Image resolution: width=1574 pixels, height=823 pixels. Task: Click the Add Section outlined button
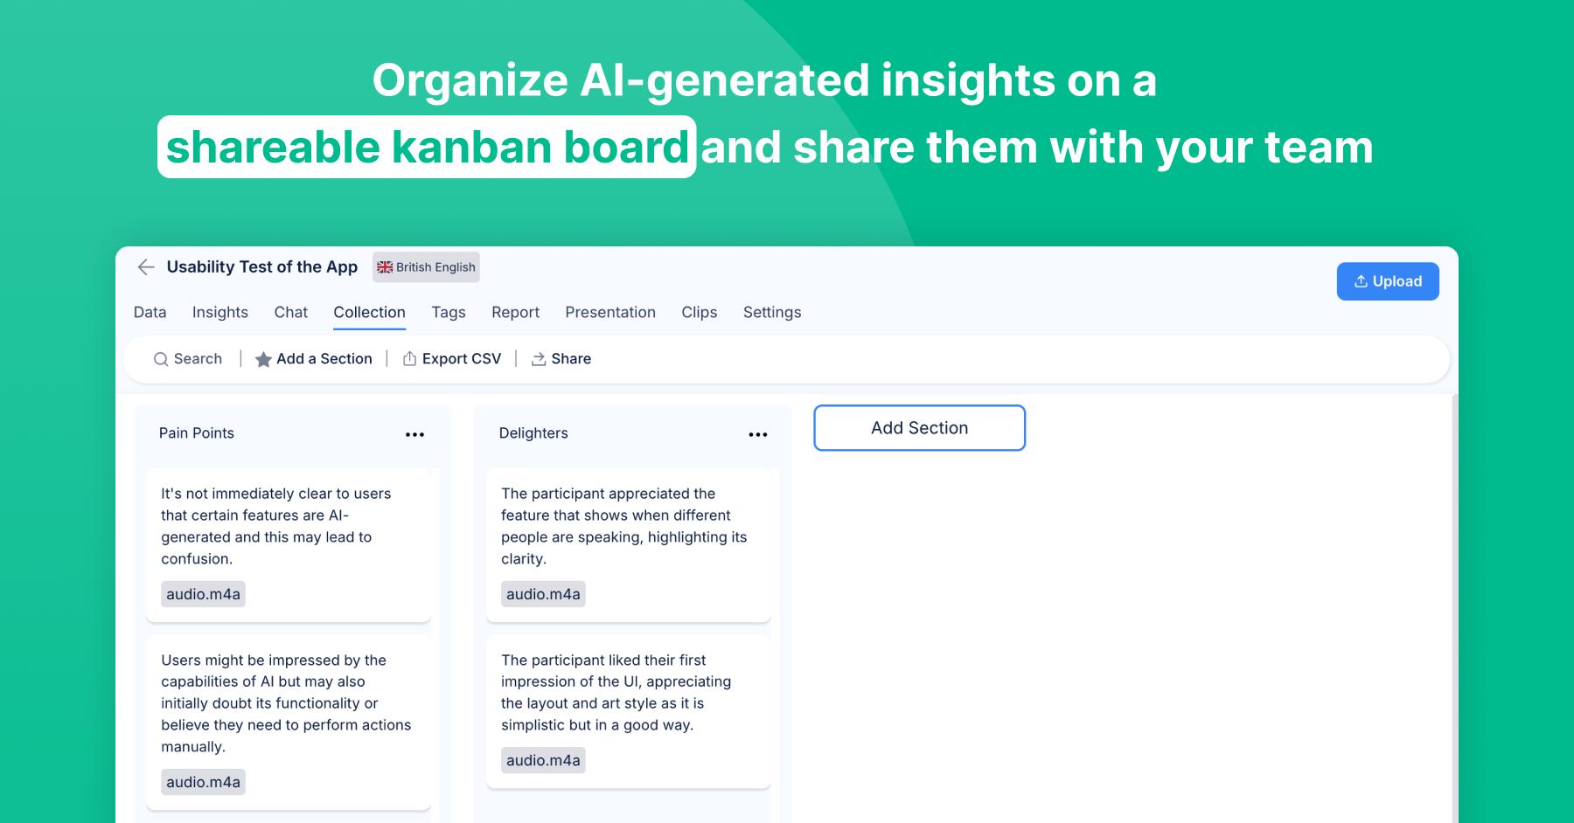coord(919,428)
